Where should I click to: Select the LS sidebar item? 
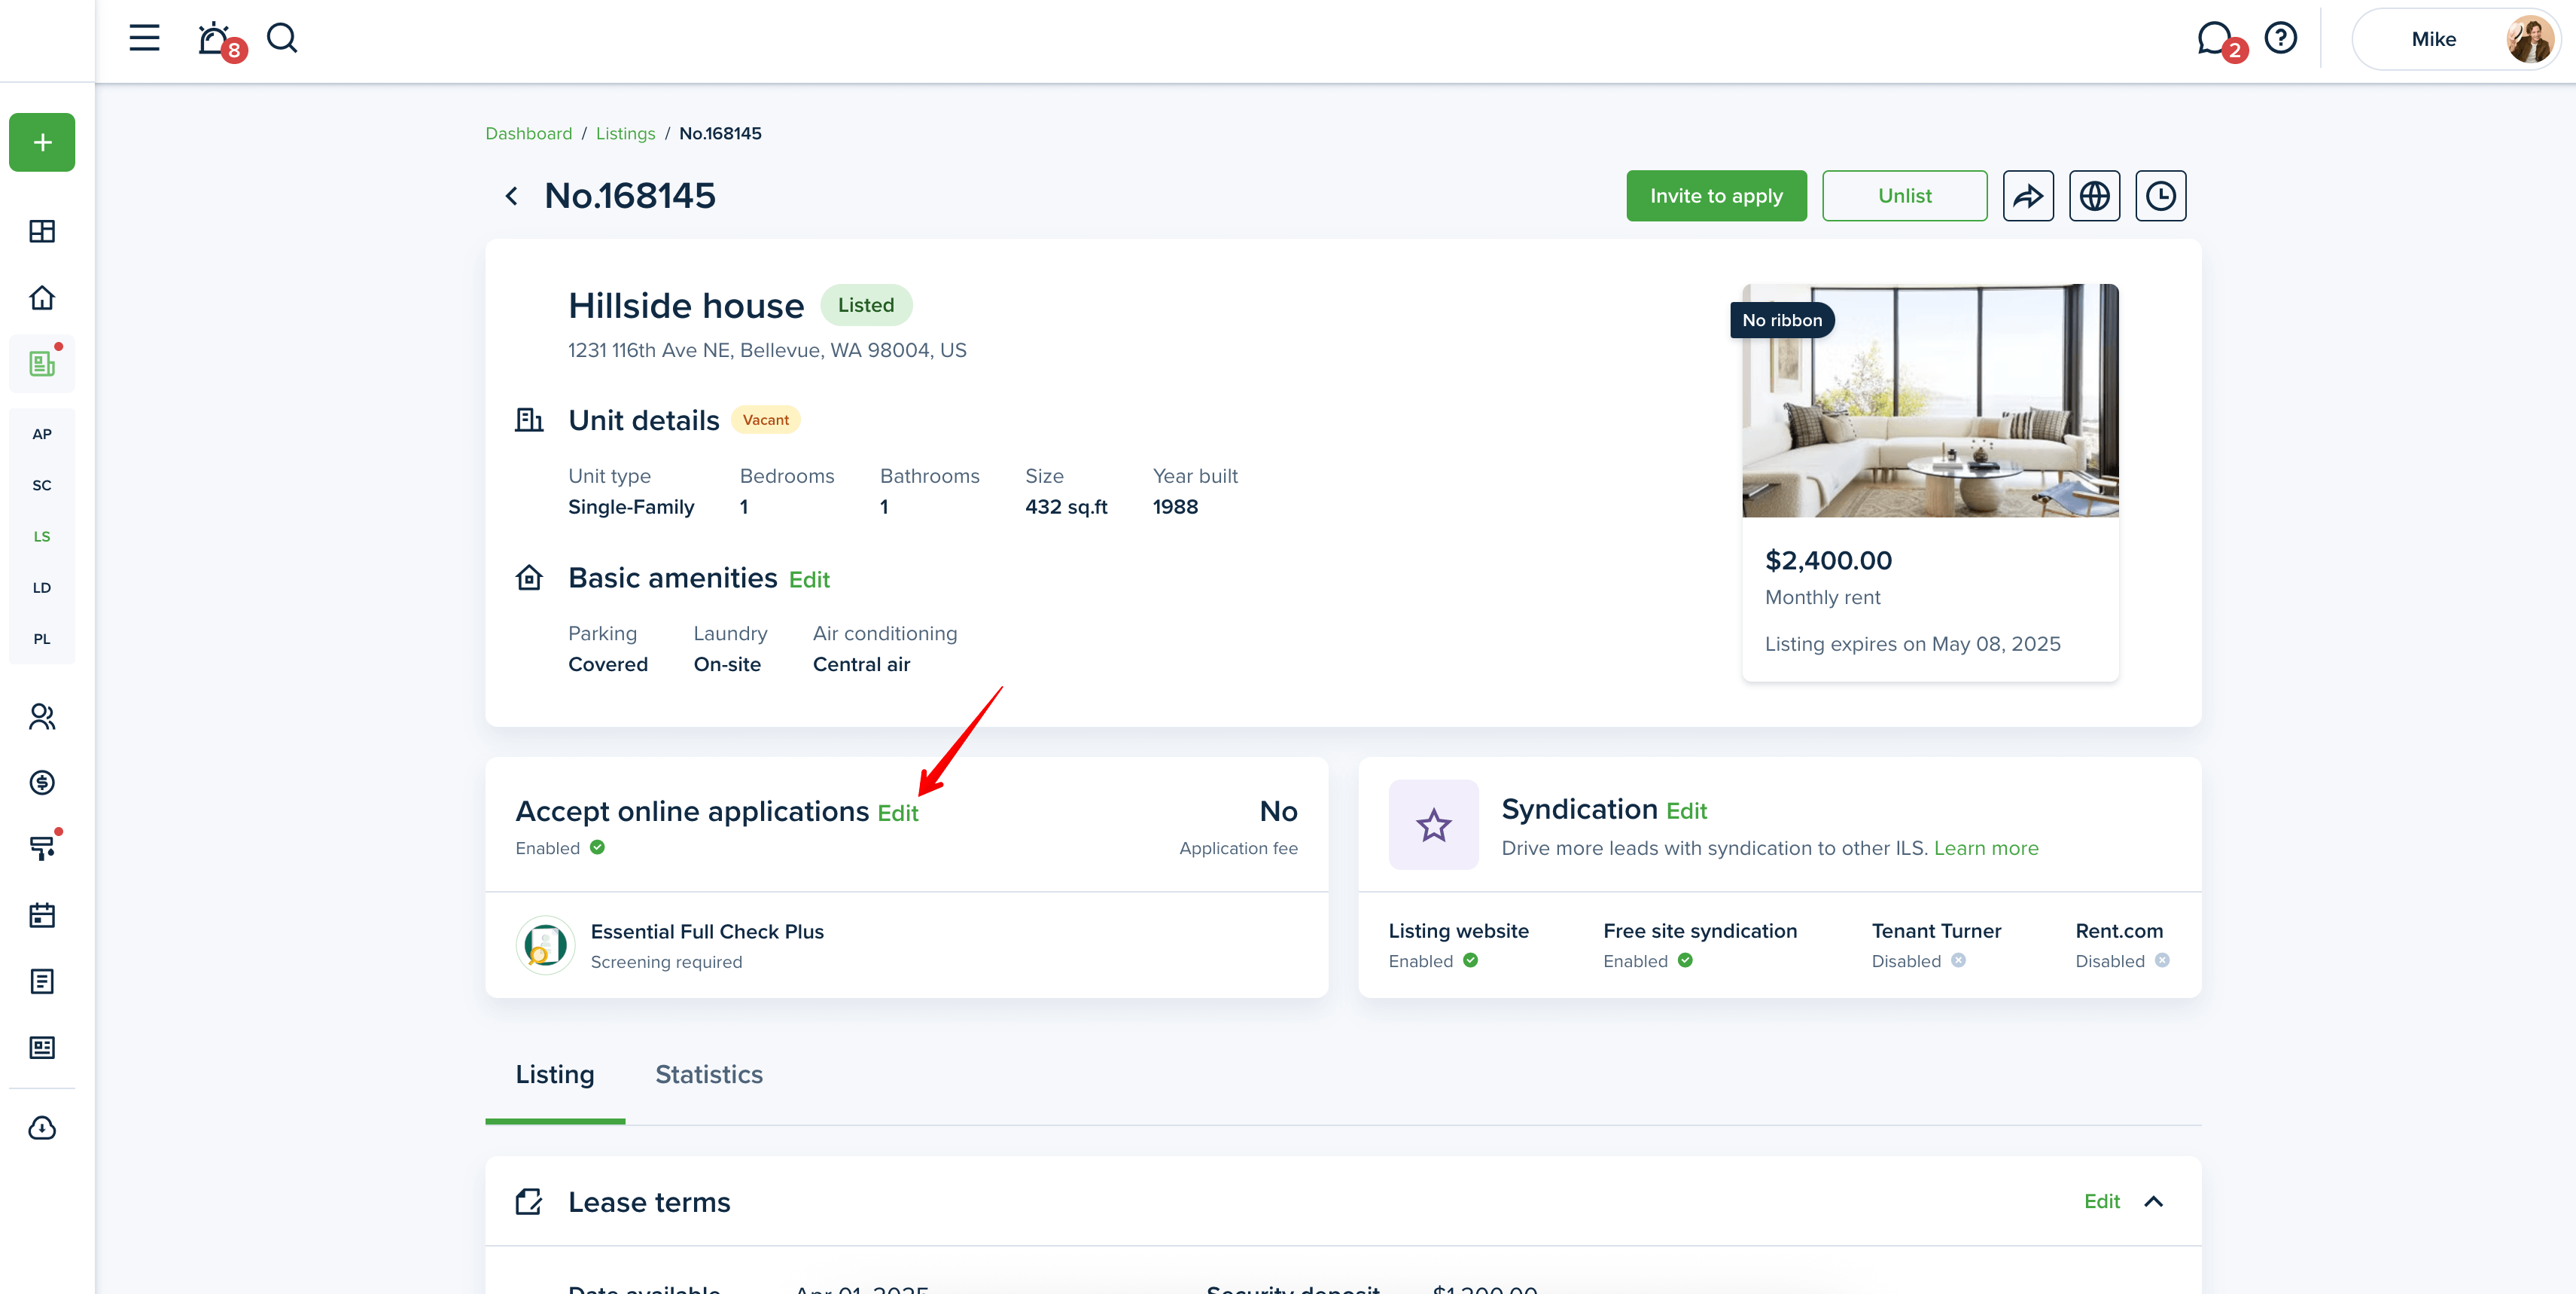coord(42,536)
